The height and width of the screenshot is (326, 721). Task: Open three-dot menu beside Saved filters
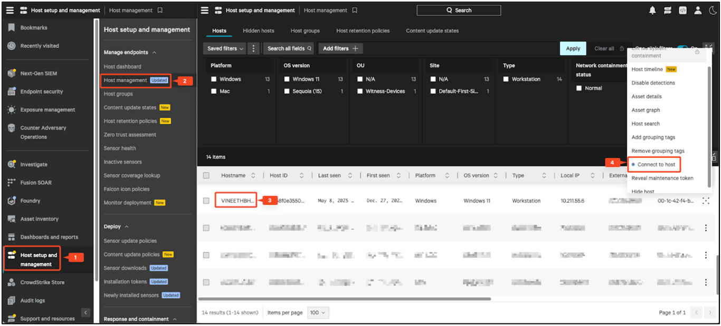[254, 48]
